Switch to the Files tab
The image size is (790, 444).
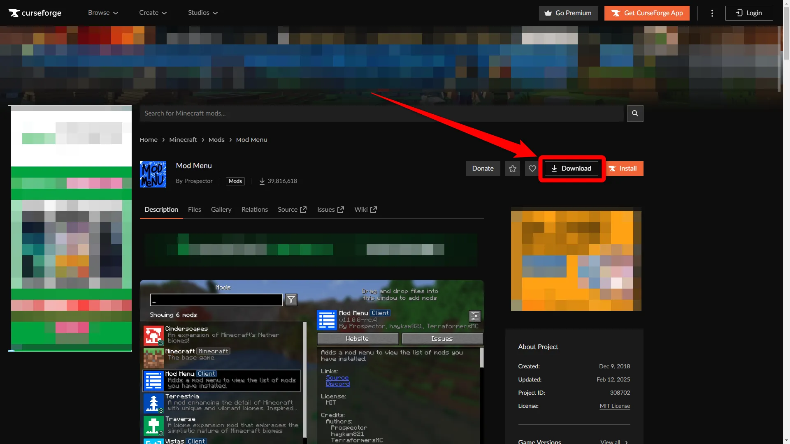point(195,210)
